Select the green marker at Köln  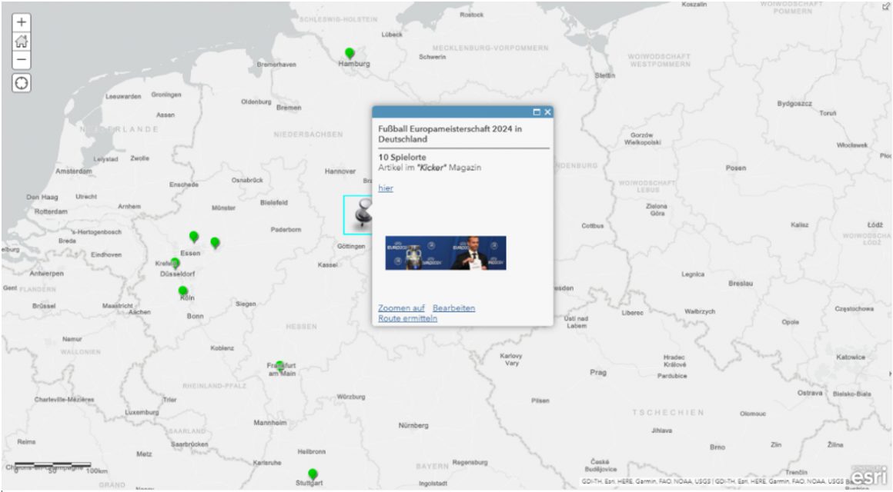point(183,291)
